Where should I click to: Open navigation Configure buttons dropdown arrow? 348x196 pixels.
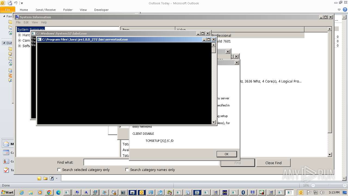[57, 179]
